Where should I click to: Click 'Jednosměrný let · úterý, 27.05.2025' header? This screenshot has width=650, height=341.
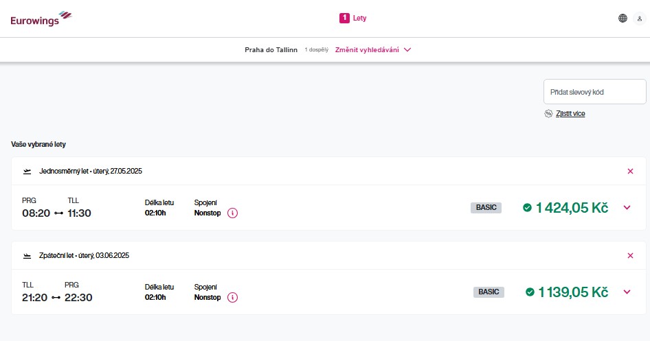tap(91, 172)
